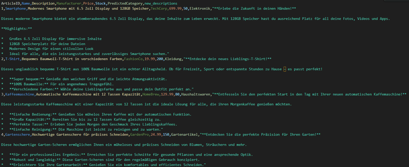The width and height of the screenshot is (409, 167).
Task: Click bullet '**100% Baumwolle:**' line
Action: pos(57,84)
